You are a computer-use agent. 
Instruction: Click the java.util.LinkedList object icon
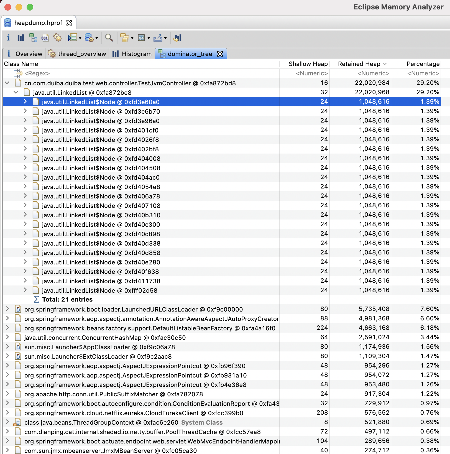(27, 92)
